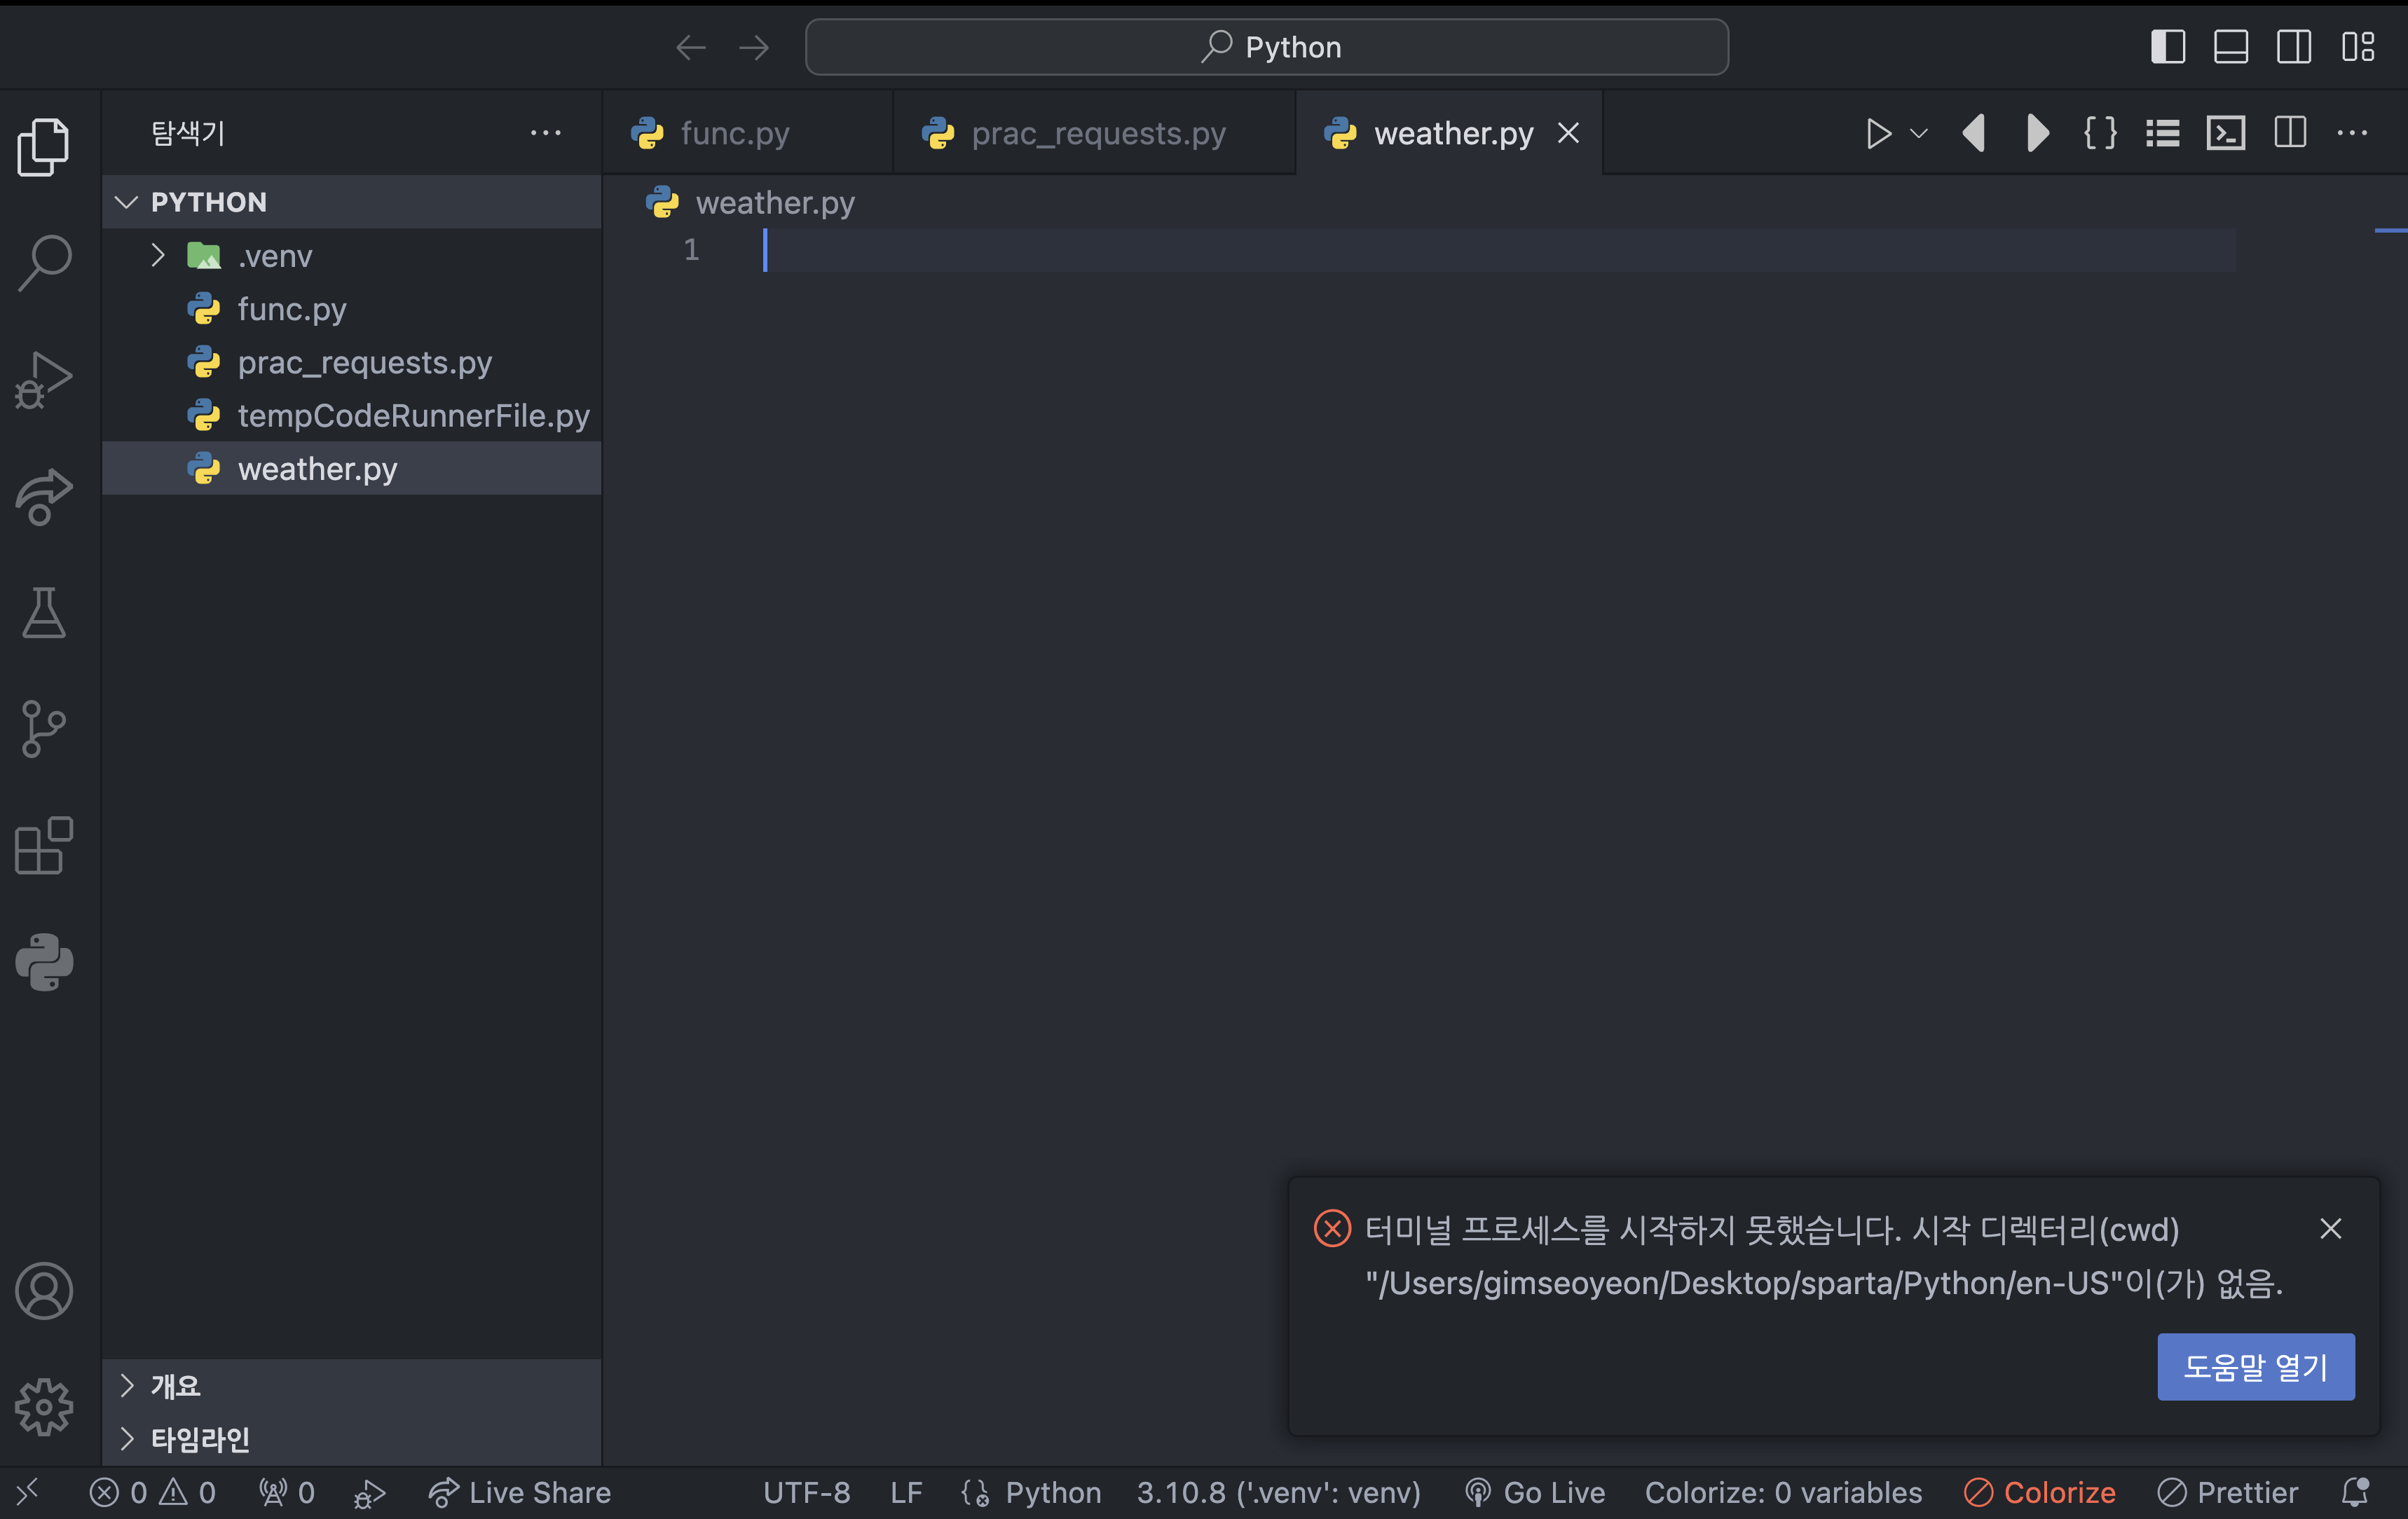The width and height of the screenshot is (2408, 1519).
Task: Open run options dropdown arrow
Action: tap(1918, 133)
